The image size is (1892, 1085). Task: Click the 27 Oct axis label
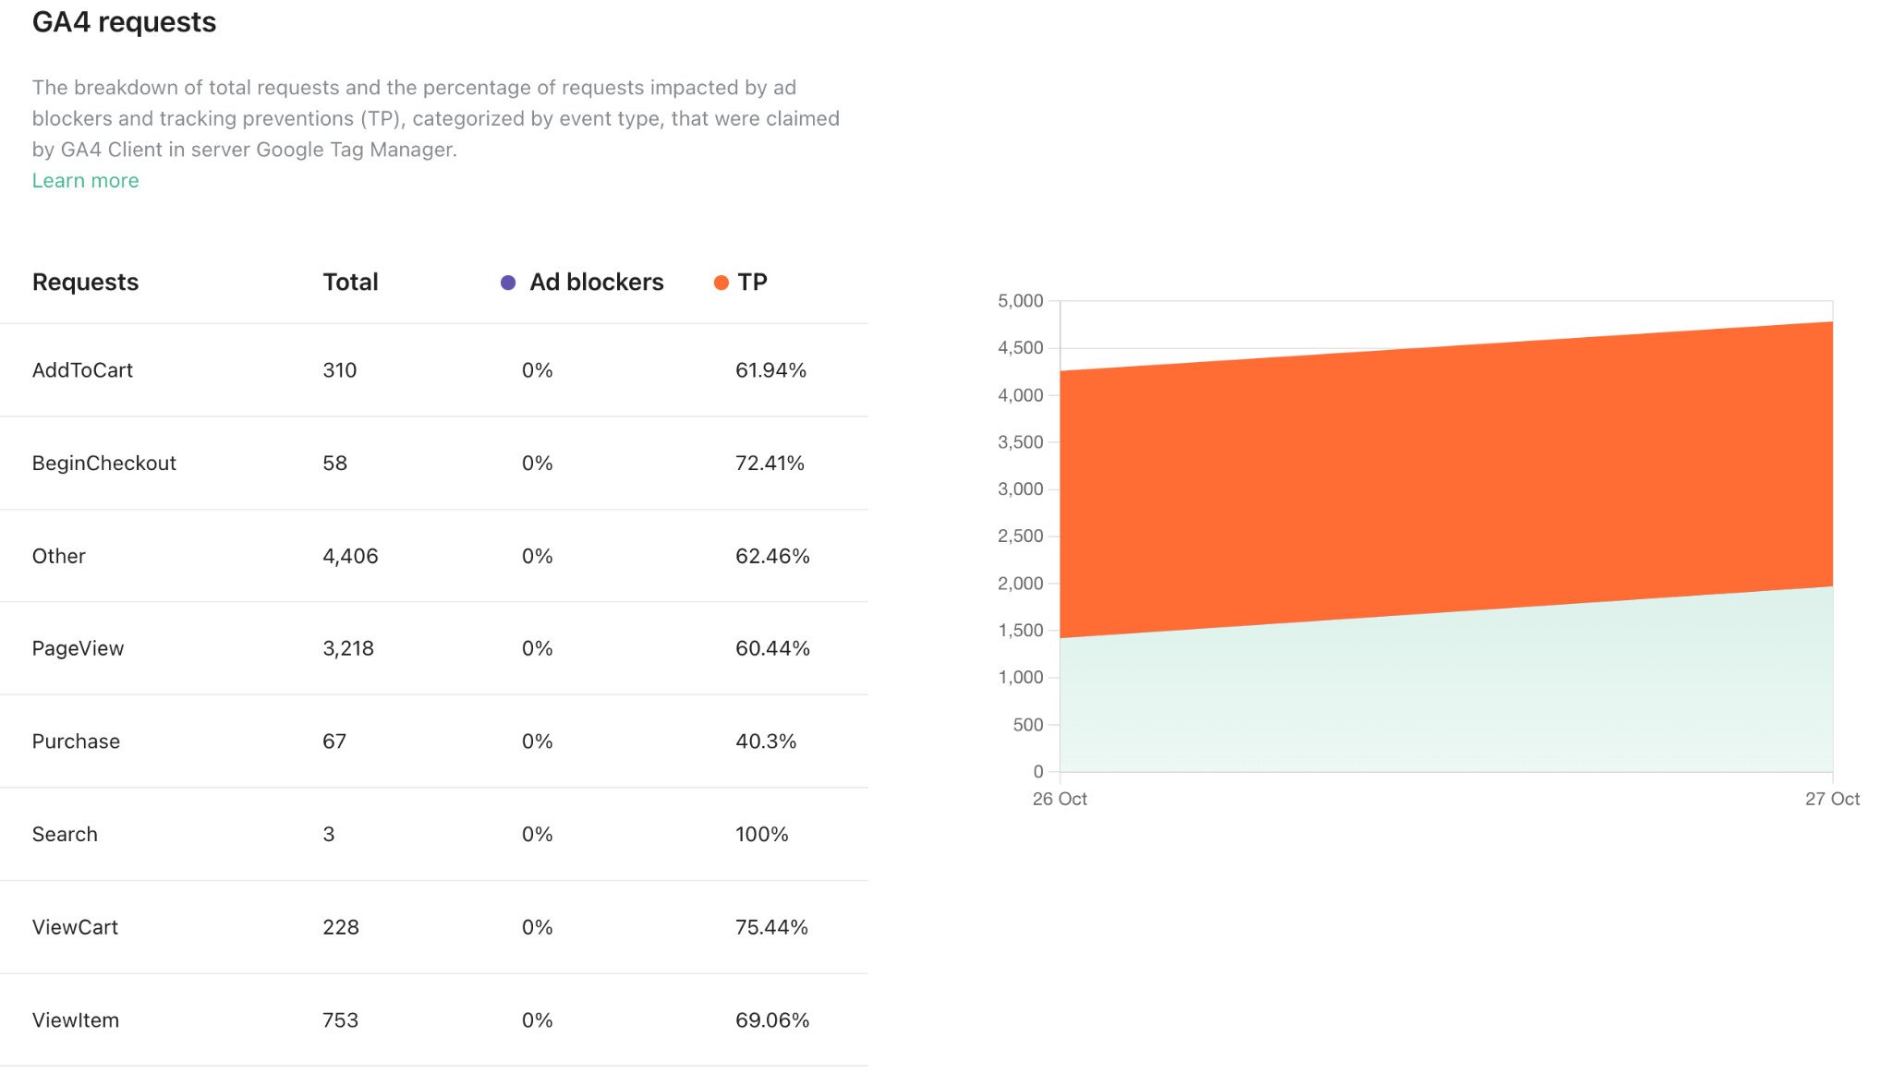point(1832,799)
